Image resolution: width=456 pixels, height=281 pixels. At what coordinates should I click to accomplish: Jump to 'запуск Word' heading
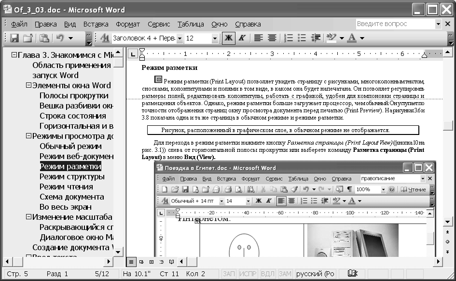pyautogui.click(x=55, y=75)
